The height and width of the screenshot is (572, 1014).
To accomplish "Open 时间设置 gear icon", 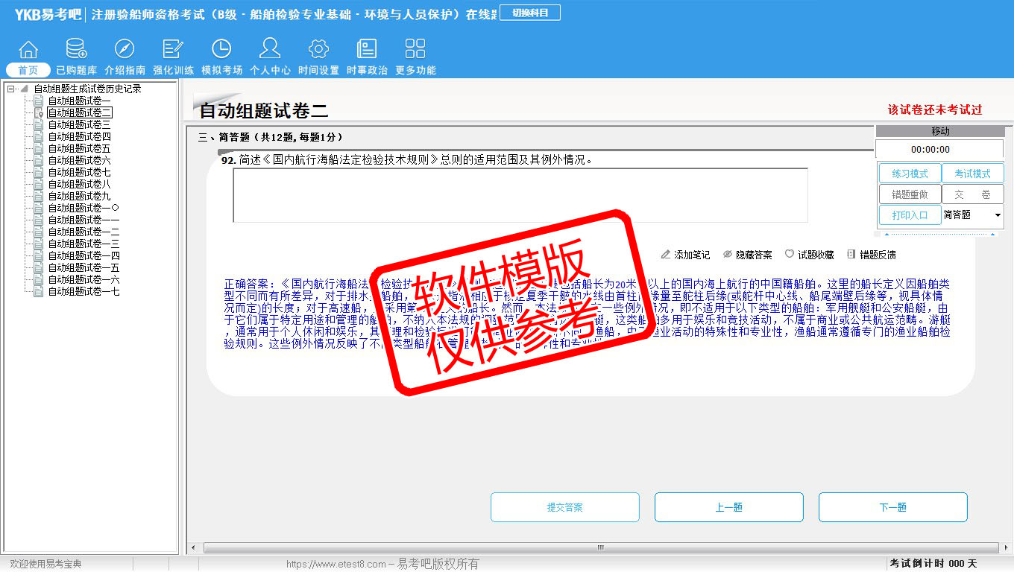I will pyautogui.click(x=318, y=50).
